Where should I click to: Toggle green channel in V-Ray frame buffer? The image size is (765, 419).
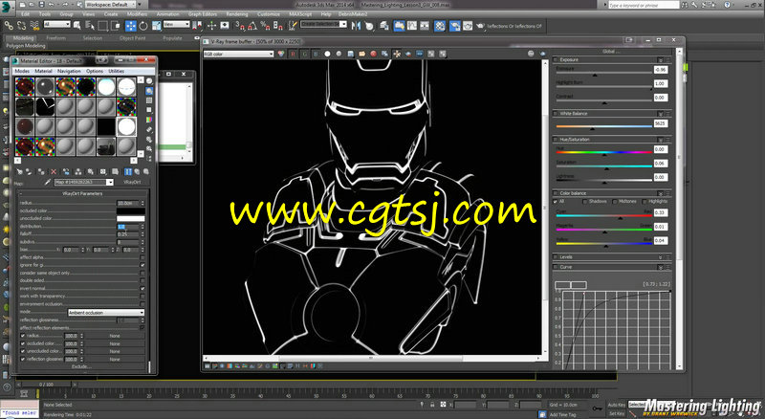pos(304,54)
